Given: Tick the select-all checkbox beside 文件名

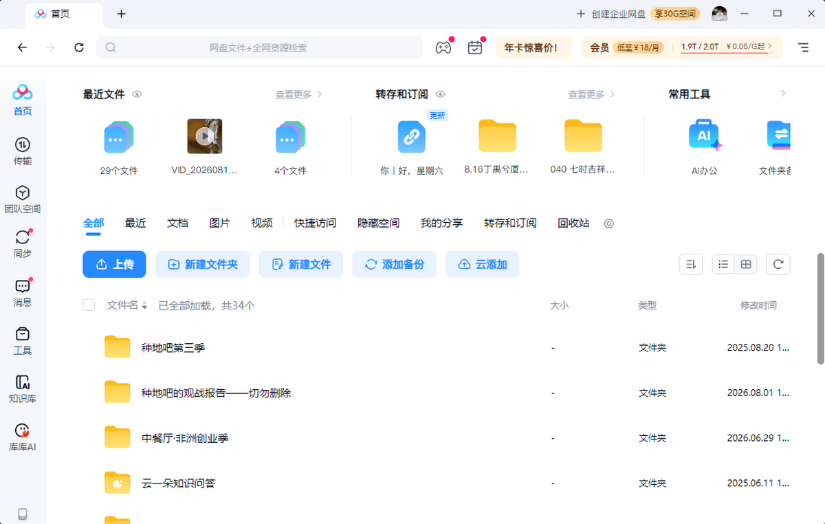Looking at the screenshot, I should point(89,305).
